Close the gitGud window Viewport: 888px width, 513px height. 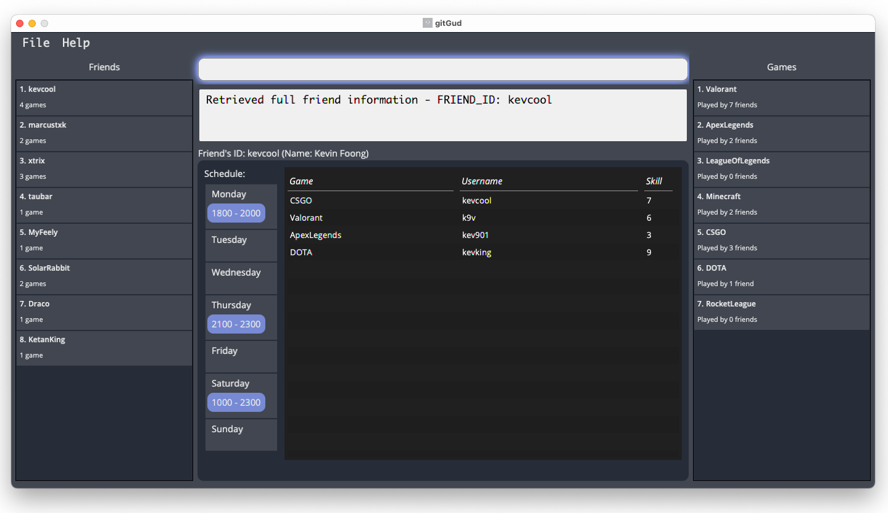(x=20, y=23)
